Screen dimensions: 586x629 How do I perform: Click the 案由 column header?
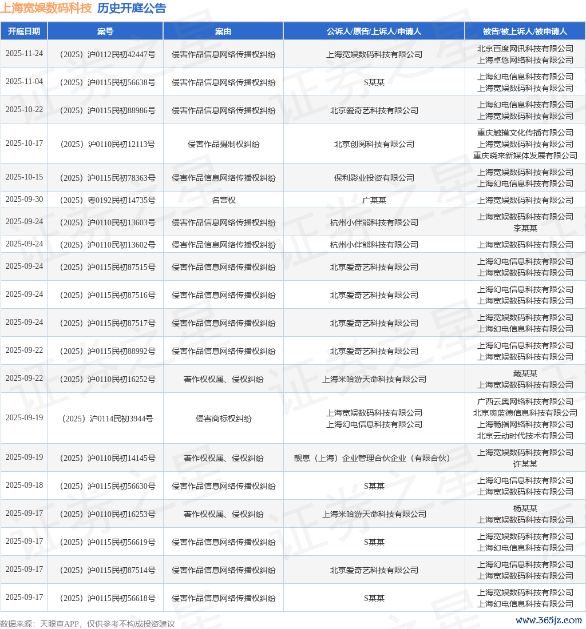(223, 31)
